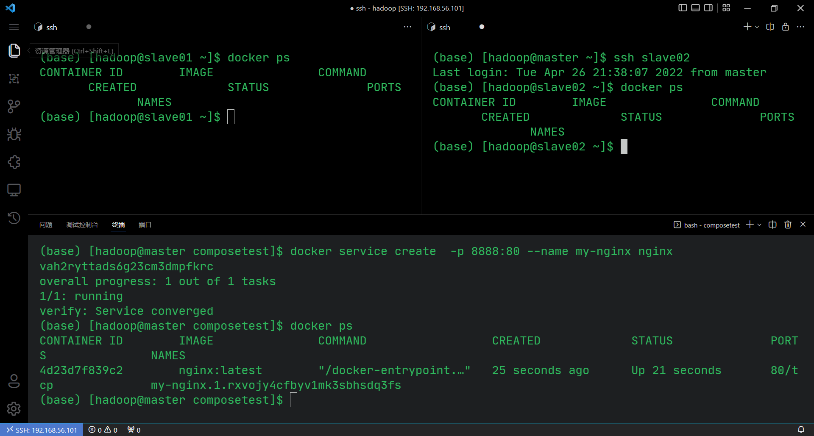This screenshot has width=814, height=436.
Task: Click 'Last login: Tue Apr 26' line
Action: click(x=599, y=72)
